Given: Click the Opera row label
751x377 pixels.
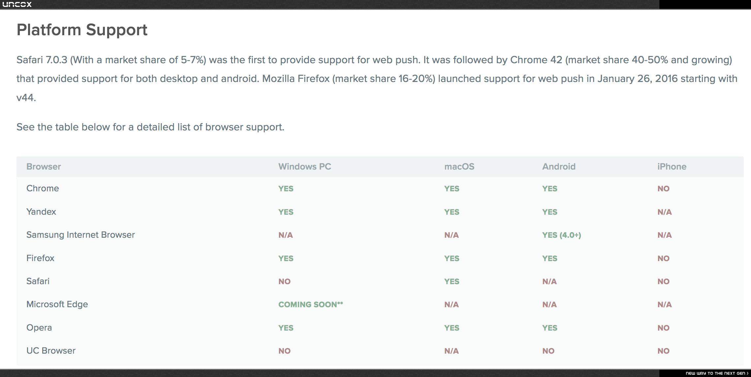Looking at the screenshot, I should (x=39, y=328).
